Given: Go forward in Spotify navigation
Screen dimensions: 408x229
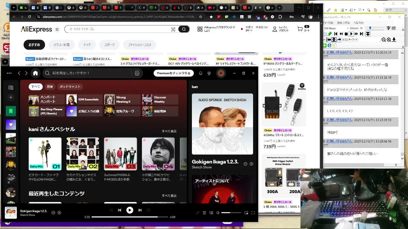Looking at the screenshot, I should [26, 73].
